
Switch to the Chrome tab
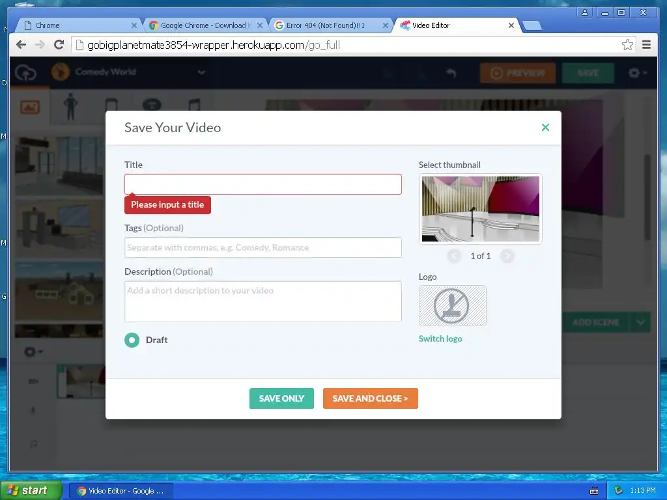[x=79, y=25]
